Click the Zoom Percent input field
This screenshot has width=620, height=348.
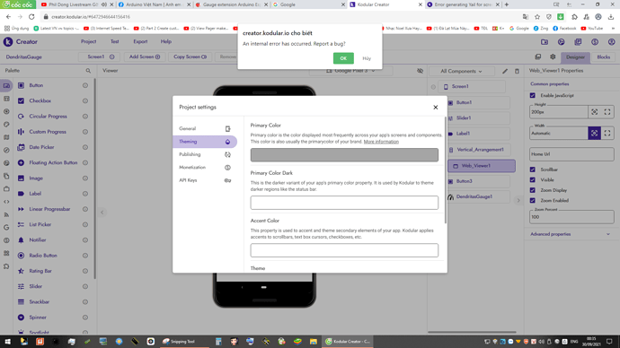(x=571, y=217)
